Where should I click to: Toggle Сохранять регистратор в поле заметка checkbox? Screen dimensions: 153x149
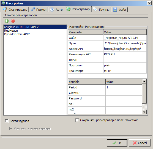coord(77,120)
